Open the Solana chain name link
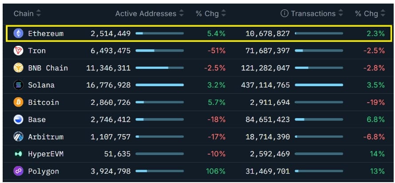 [41, 85]
